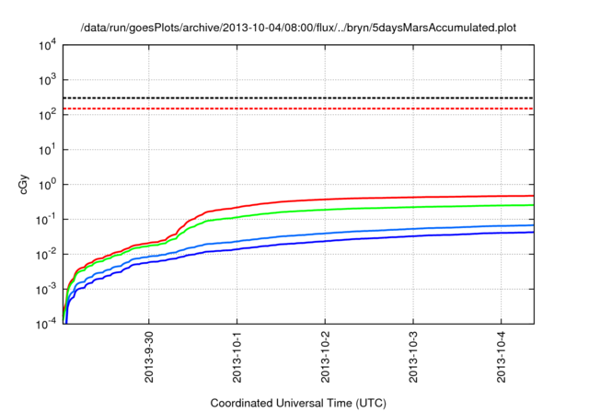Click the 10^-1 y-axis tick label
This screenshot has width=589, height=412.
[46, 220]
